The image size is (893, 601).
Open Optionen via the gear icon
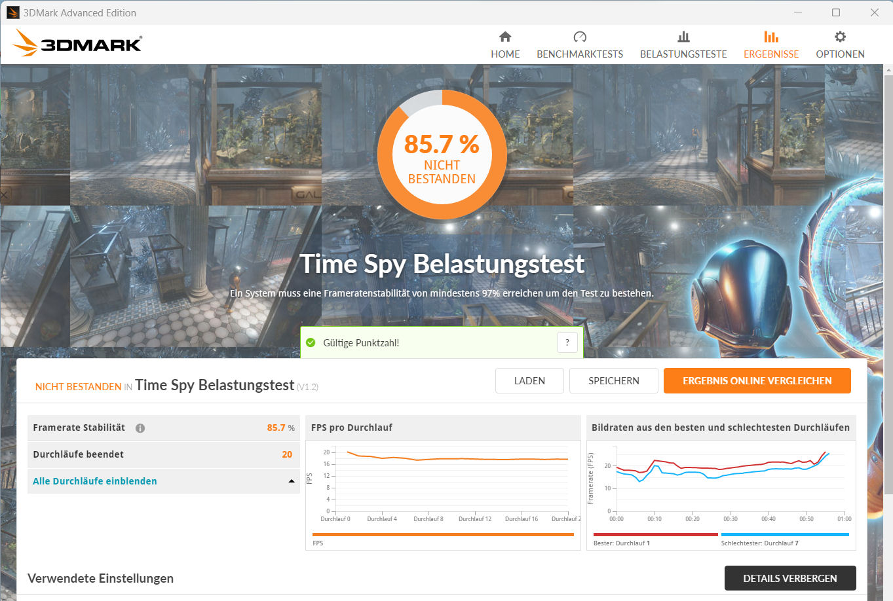839,37
